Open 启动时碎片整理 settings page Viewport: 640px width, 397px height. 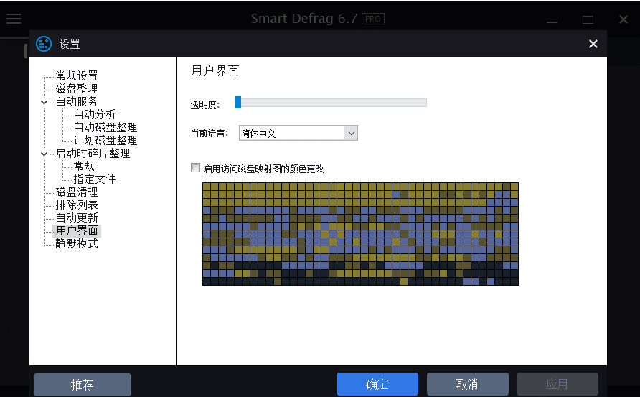[93, 153]
